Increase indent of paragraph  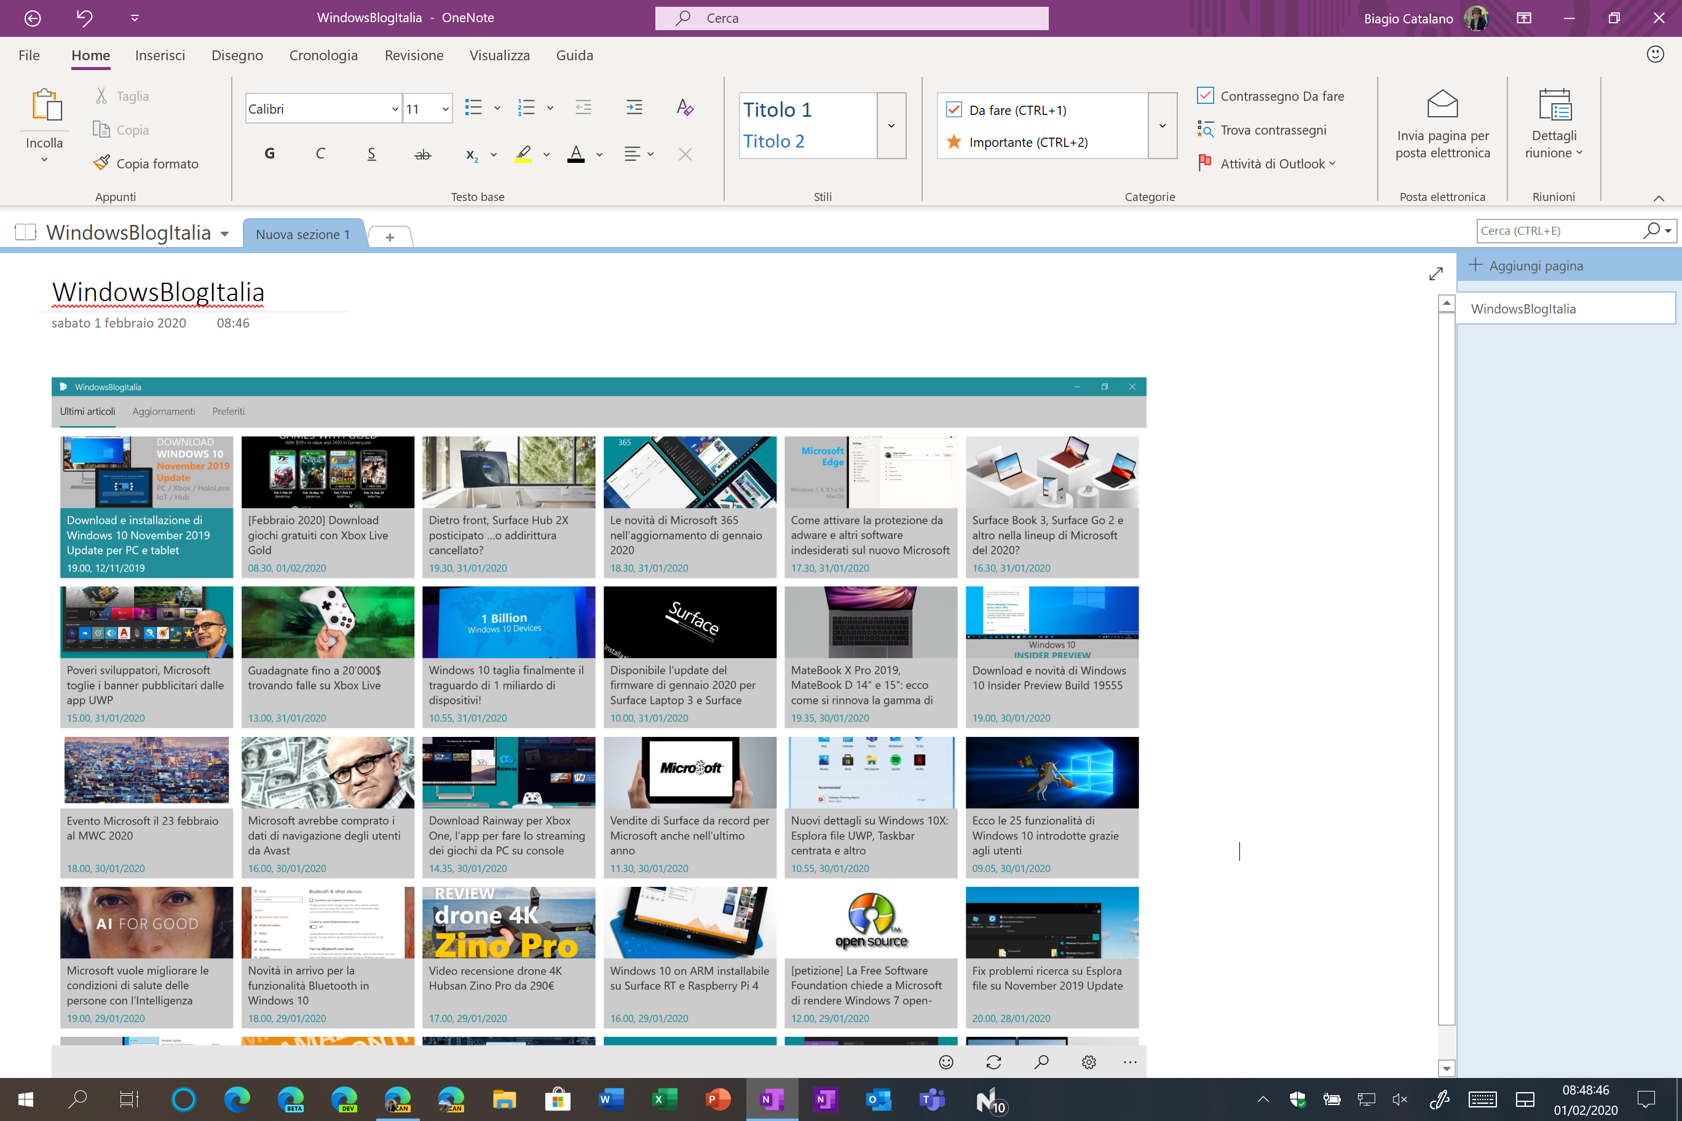coord(634,108)
